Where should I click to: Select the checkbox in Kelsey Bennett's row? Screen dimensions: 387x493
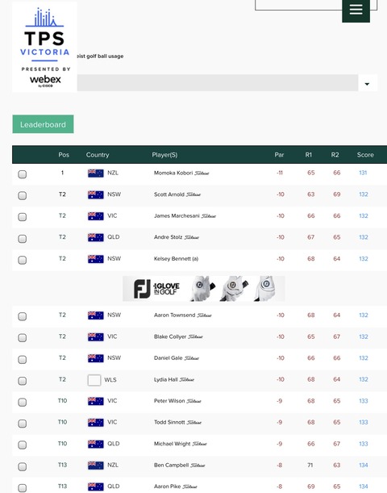click(x=23, y=260)
